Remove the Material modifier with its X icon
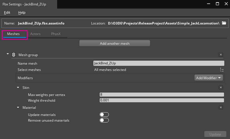The width and height of the screenshot is (230, 139). point(221,108)
